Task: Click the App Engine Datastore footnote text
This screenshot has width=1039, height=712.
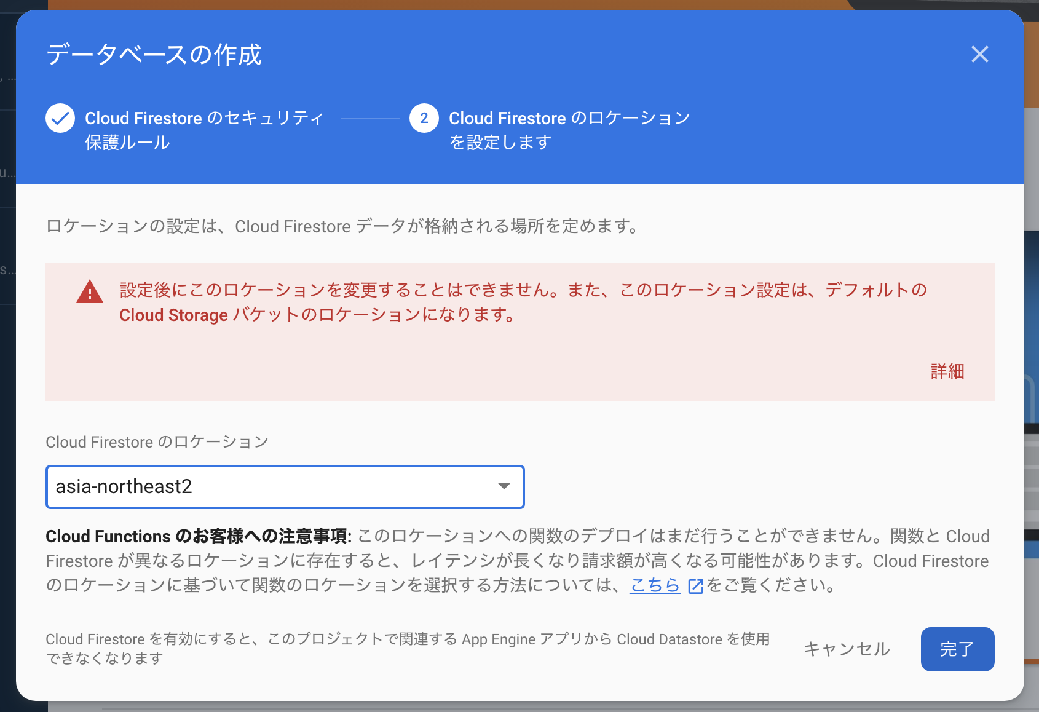Action: (x=408, y=649)
